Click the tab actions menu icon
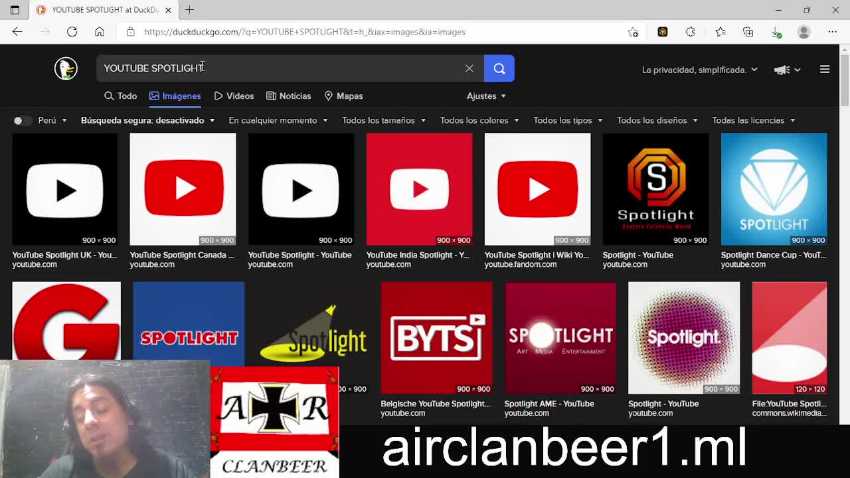This screenshot has width=850, height=478. click(15, 10)
